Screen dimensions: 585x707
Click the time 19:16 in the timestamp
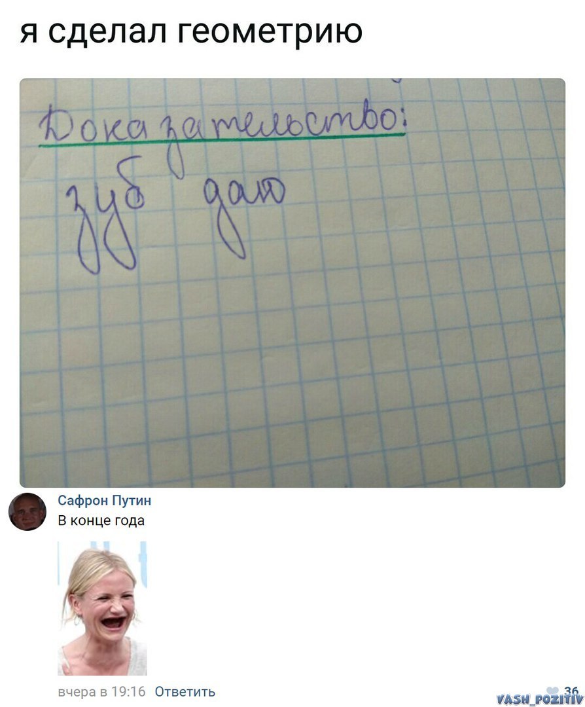[x=128, y=691]
